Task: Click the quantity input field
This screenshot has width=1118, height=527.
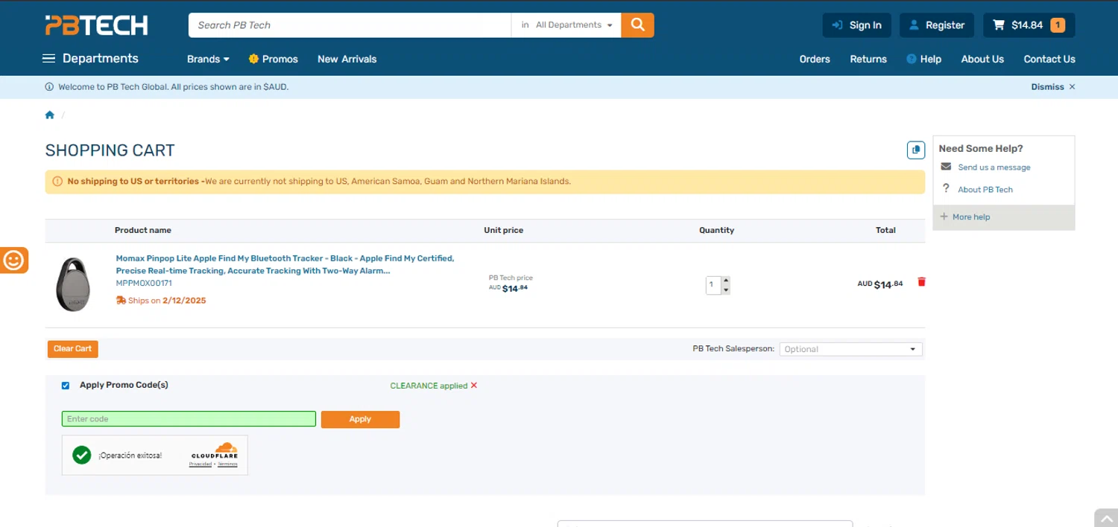Action: (713, 285)
